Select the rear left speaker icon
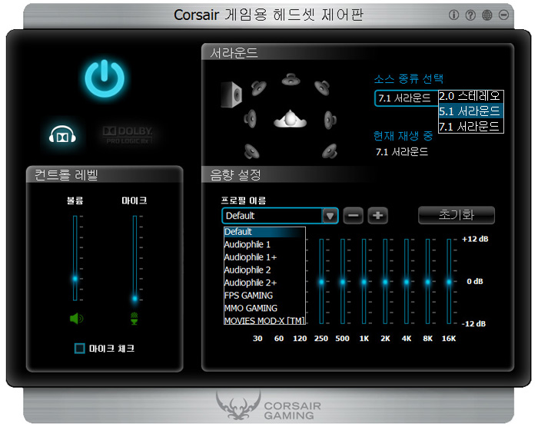This screenshot has width=538, height=430. 251,151
